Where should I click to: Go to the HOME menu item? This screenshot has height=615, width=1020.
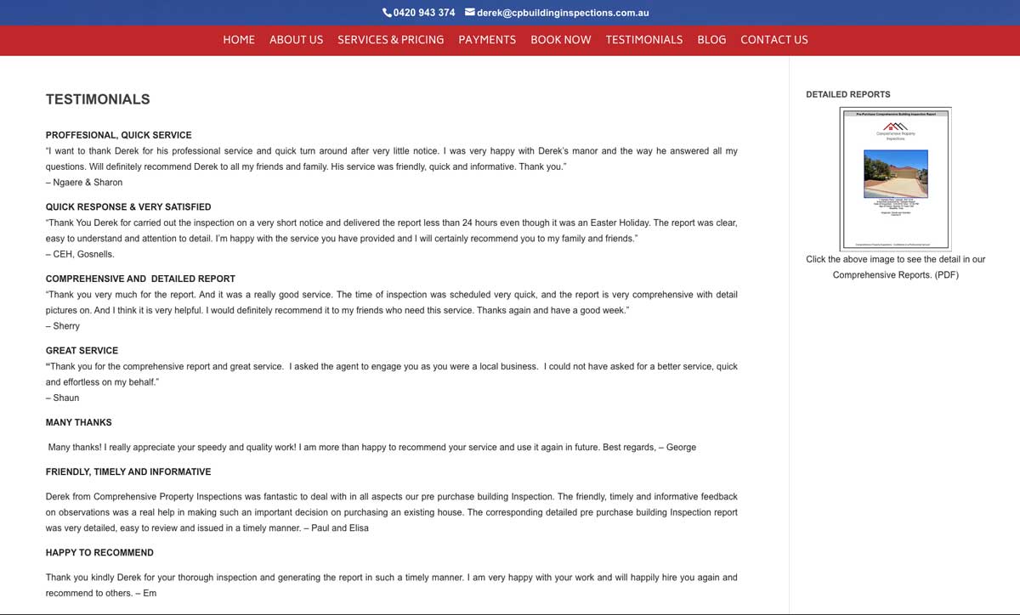[239, 40]
